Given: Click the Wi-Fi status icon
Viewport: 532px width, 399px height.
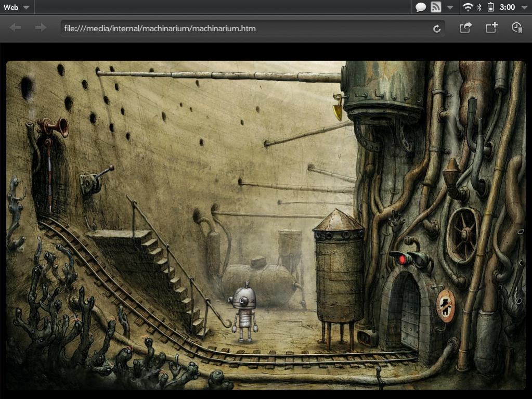Looking at the screenshot, I should pyautogui.click(x=468, y=7).
